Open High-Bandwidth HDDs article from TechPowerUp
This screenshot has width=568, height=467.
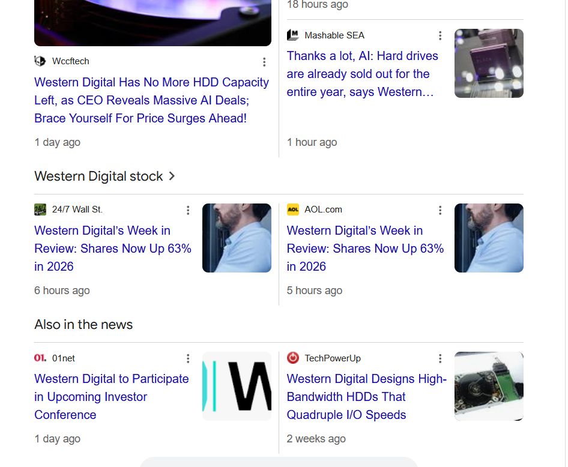367,397
